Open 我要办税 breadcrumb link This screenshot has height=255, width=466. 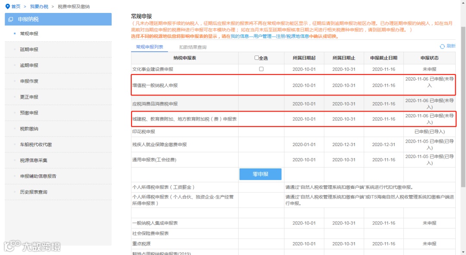(39, 6)
